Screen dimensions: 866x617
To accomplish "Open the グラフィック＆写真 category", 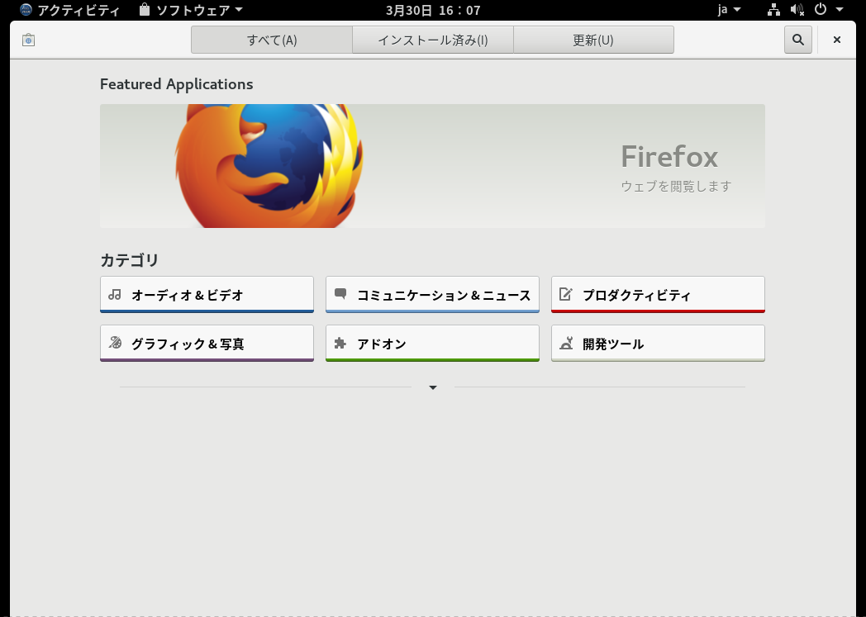I will click(x=207, y=344).
